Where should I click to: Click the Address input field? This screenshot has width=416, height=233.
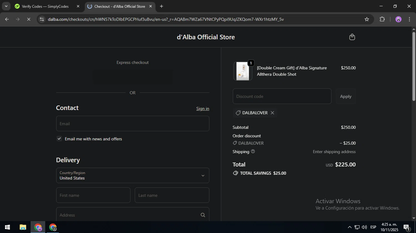pos(133,215)
